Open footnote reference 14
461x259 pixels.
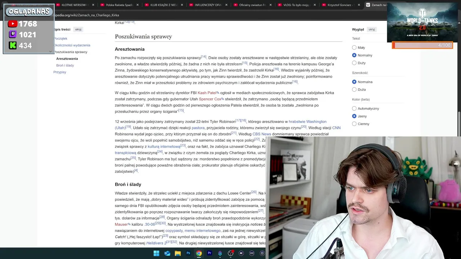(203, 57)
